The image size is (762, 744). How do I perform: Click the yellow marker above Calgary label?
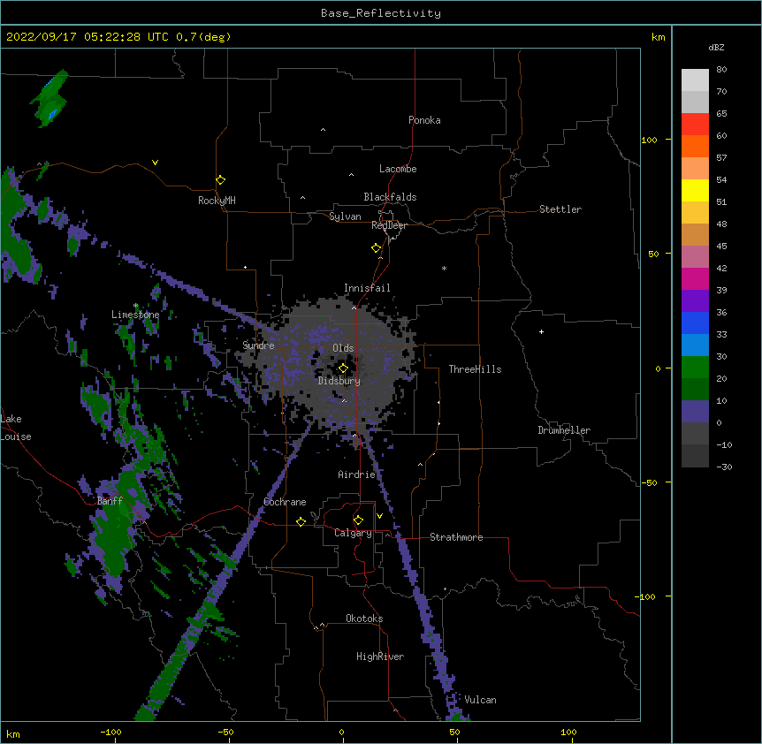click(358, 520)
